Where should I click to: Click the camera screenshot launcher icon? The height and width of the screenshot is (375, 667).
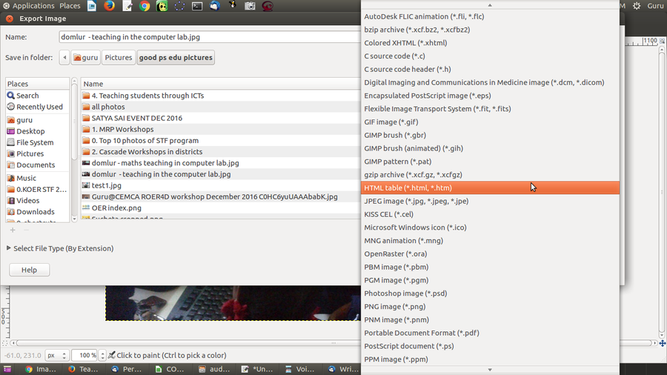(x=250, y=6)
